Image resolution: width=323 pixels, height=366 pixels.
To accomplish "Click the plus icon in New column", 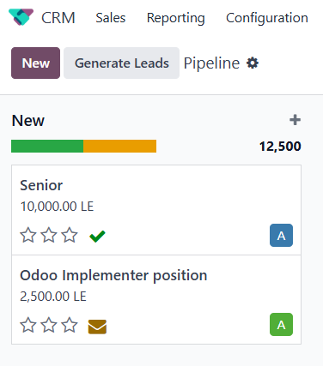I will click(x=295, y=120).
